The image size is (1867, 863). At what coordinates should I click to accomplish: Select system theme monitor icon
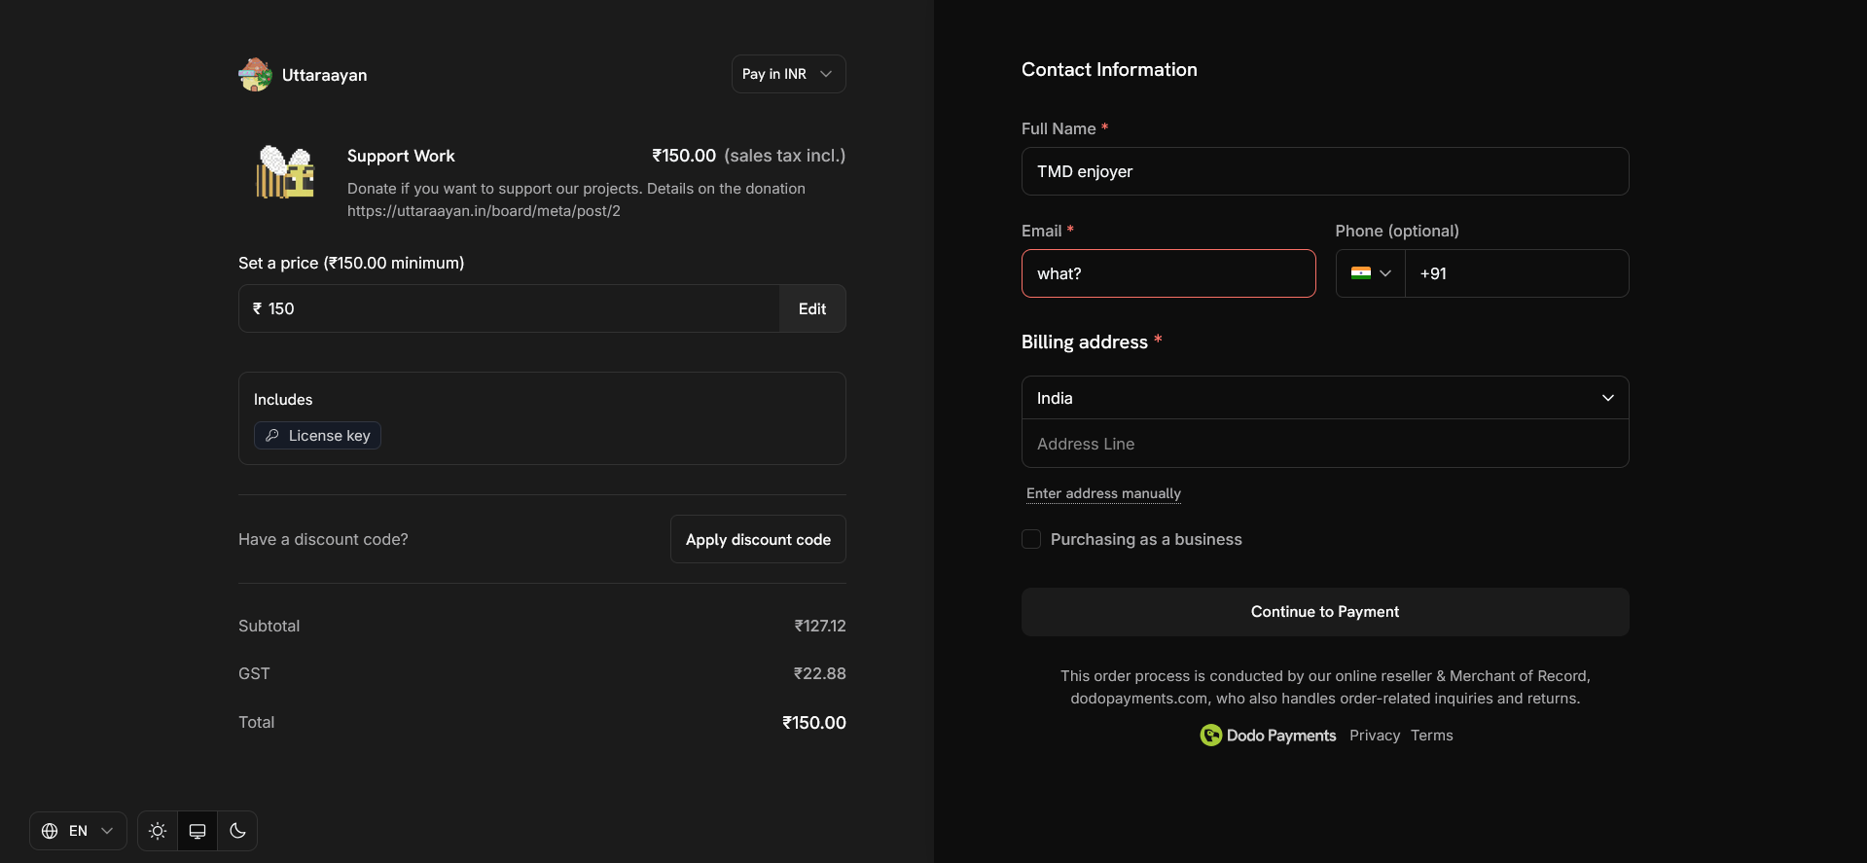197,831
